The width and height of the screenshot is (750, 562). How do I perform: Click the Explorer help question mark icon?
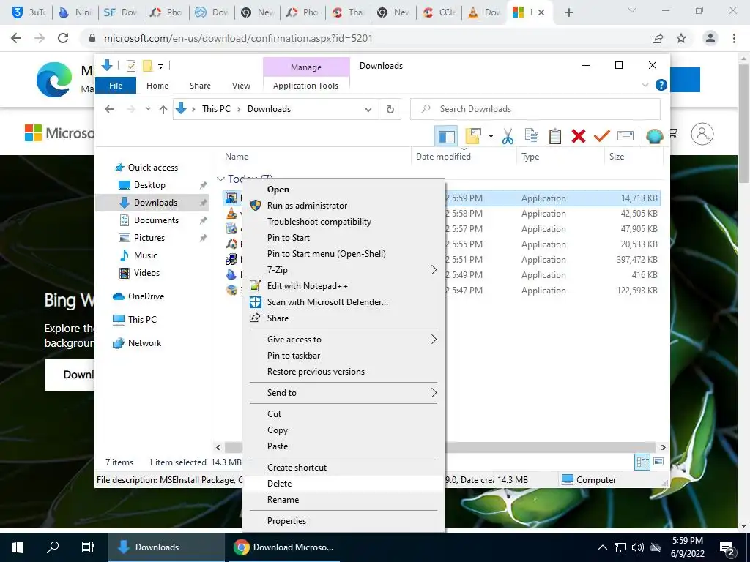[x=661, y=85]
